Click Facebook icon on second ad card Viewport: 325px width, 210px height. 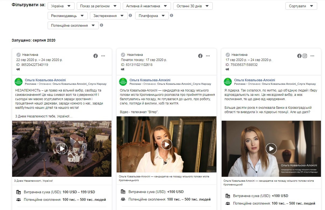(x=200, y=56)
